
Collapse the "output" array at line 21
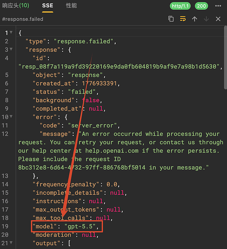click(x=11, y=243)
